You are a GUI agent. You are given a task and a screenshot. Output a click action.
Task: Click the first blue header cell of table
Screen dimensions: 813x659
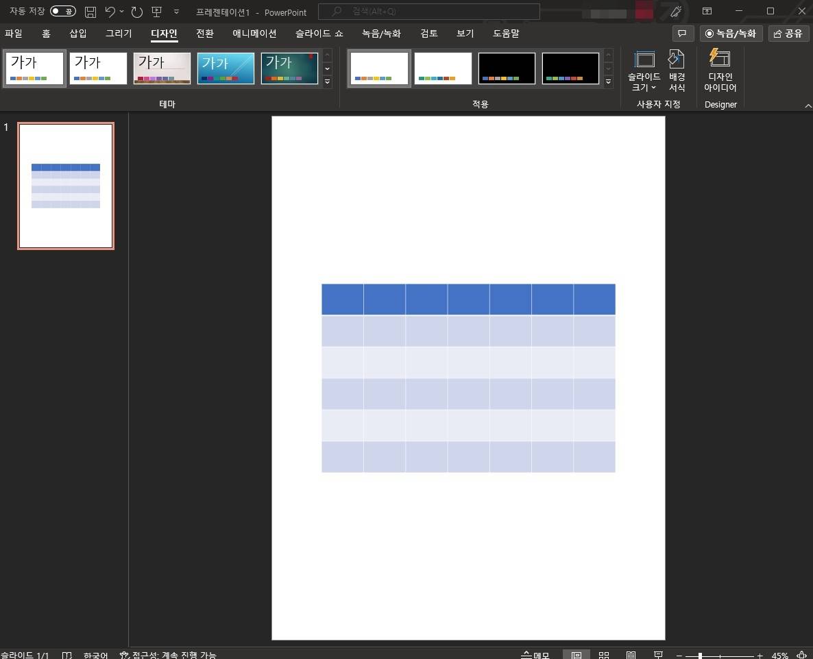click(342, 299)
